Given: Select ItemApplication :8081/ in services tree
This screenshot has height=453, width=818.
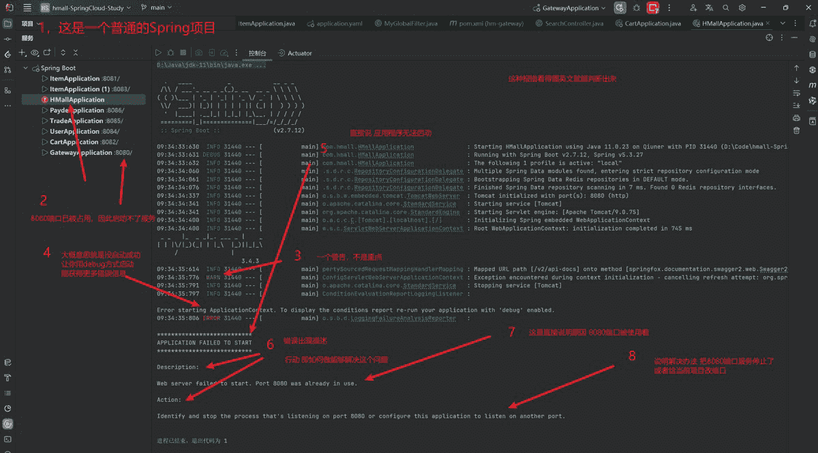Looking at the screenshot, I should pyautogui.click(x=84, y=78).
